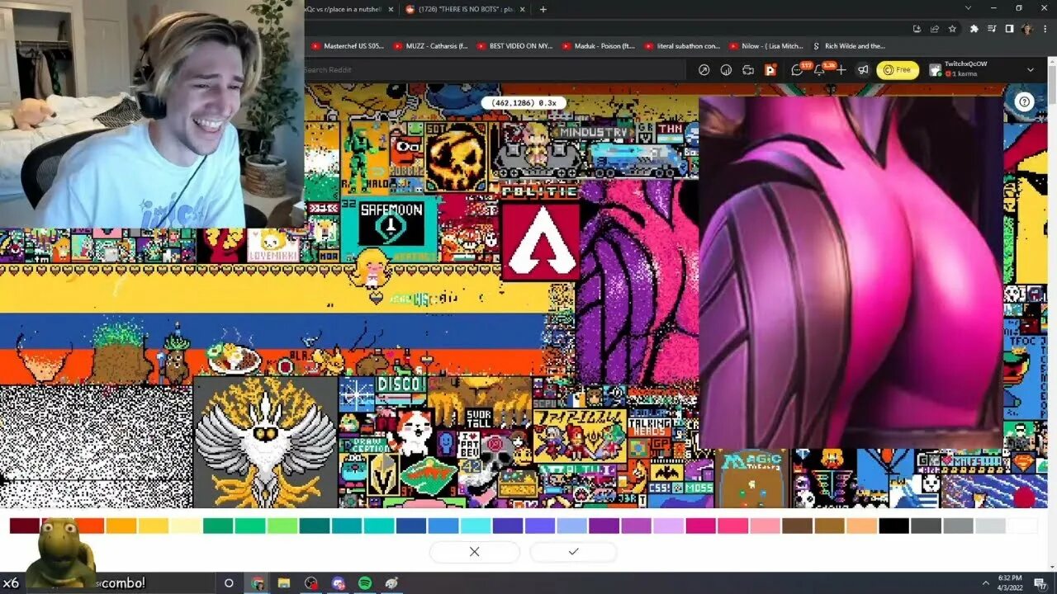
Task: Open the 'Nilow - ( Lisa Mitch' bookmark
Action: pyautogui.click(x=765, y=46)
